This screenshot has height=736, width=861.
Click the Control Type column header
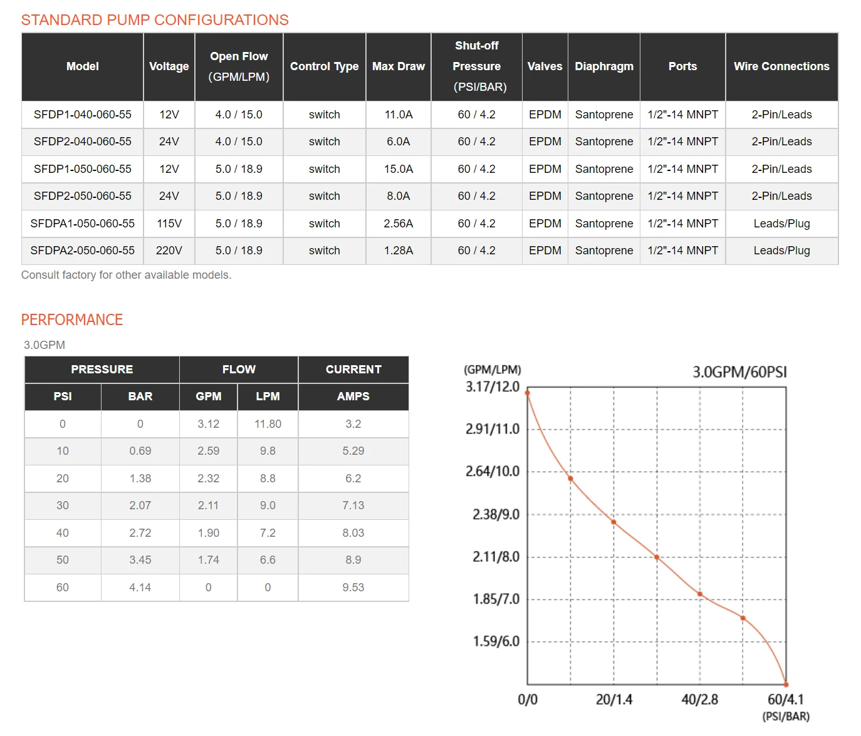325,66
